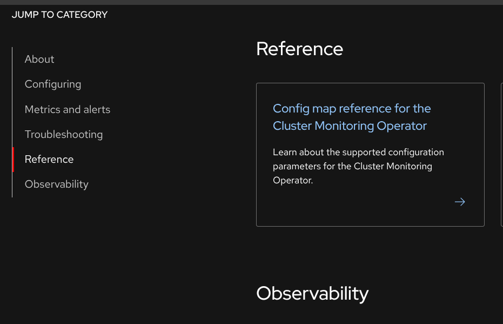503x324 pixels.
Task: Go to Metrics and alerts section
Action: coord(68,109)
